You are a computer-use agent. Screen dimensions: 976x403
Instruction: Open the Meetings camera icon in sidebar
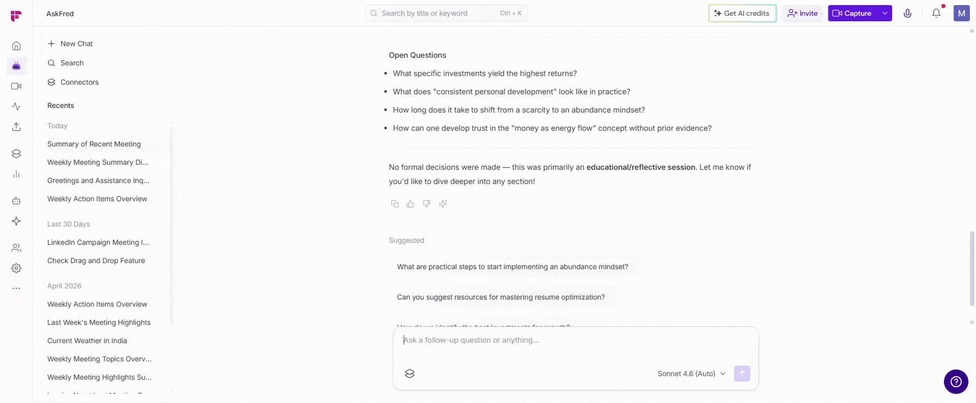(x=16, y=86)
